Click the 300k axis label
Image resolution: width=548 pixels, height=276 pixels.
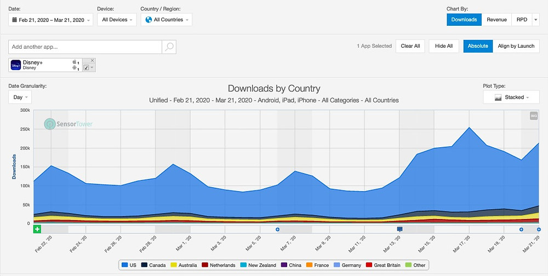click(25, 111)
